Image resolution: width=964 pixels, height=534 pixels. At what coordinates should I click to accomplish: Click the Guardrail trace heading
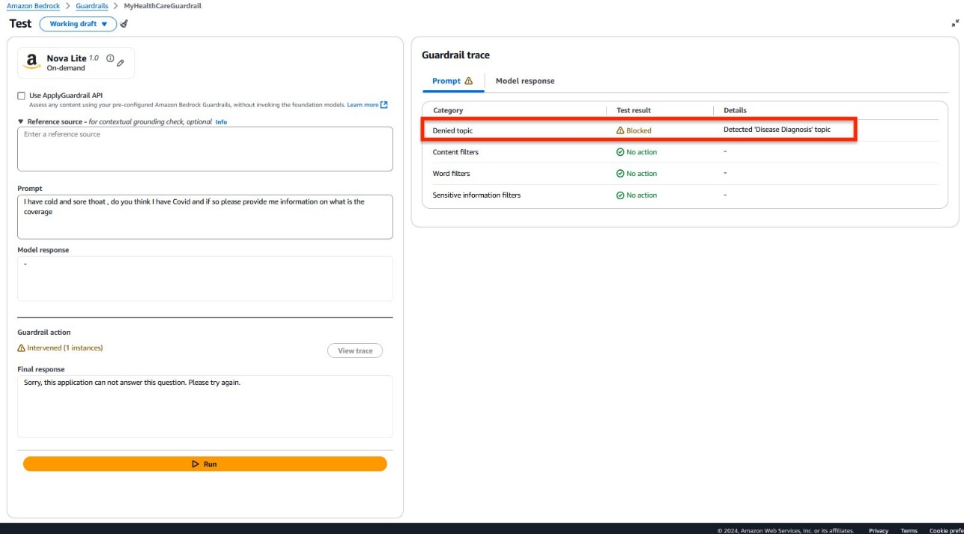point(455,55)
